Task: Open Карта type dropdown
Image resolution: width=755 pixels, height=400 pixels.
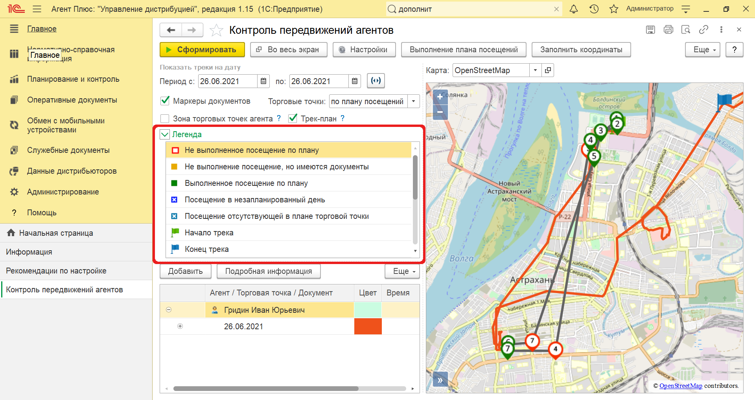Action: coord(535,70)
